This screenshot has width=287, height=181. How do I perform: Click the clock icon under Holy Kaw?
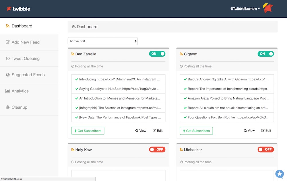coord(73,162)
